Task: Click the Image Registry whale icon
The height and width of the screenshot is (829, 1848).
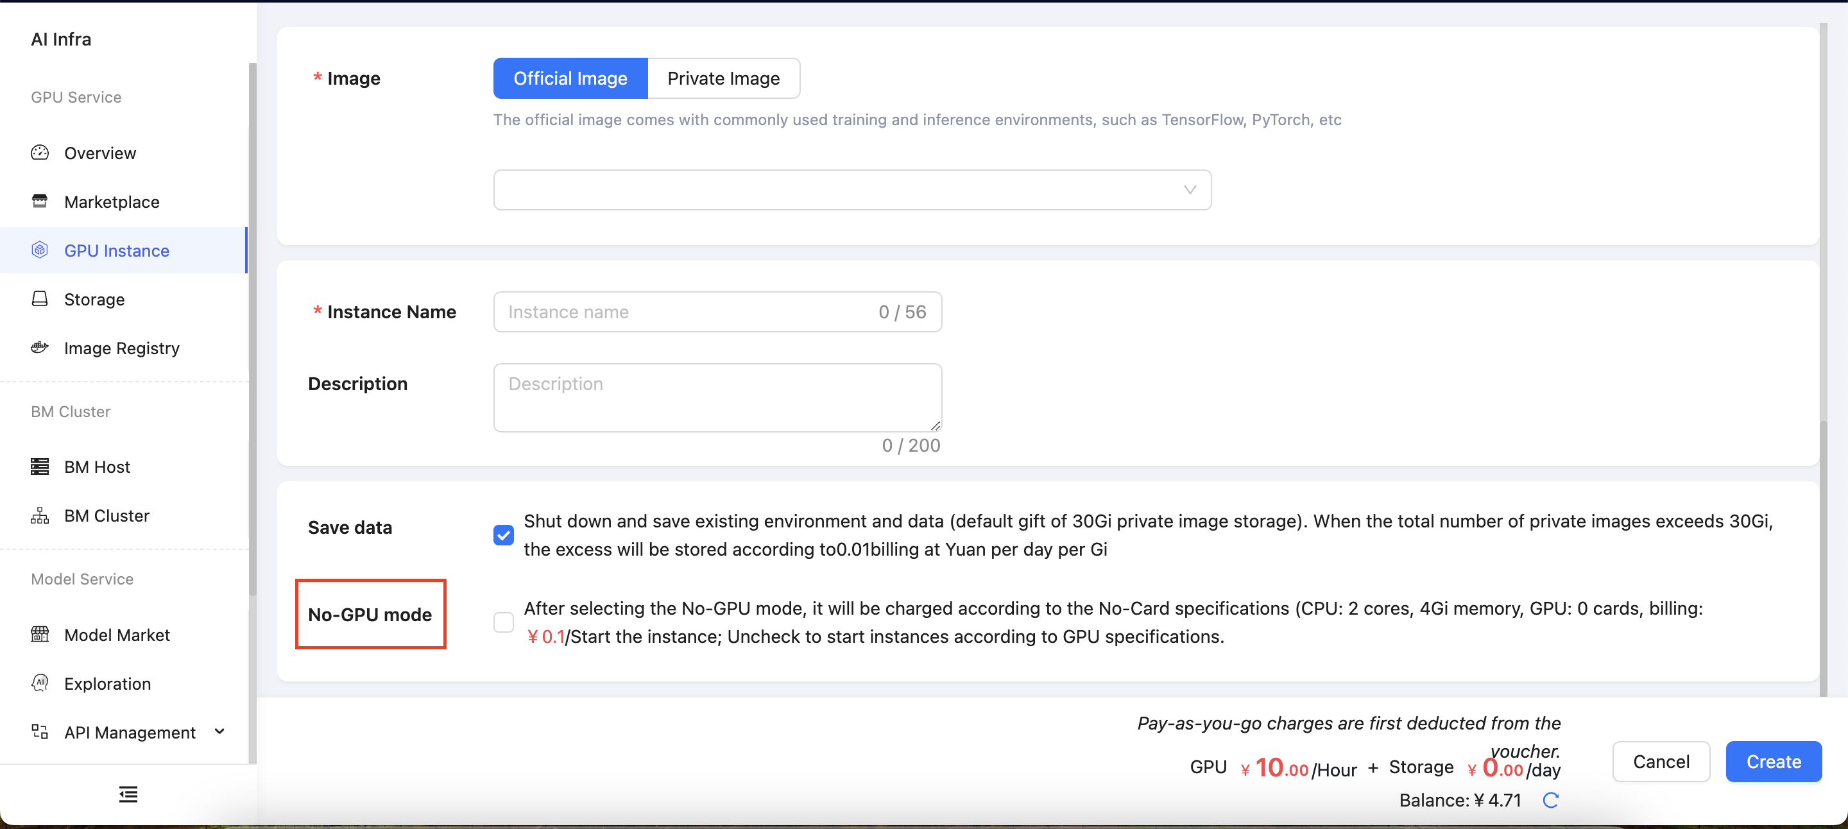Action: coord(39,348)
